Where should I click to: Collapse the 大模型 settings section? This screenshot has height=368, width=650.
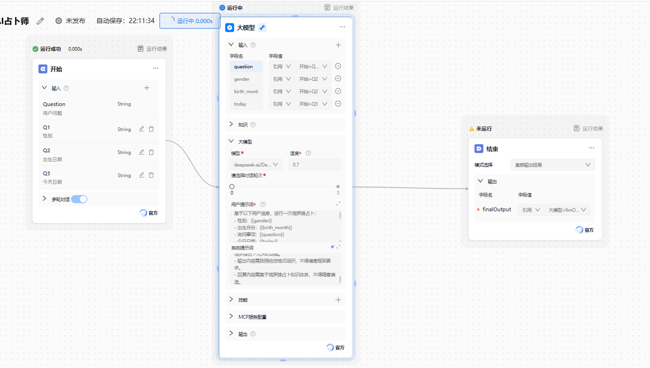231,142
